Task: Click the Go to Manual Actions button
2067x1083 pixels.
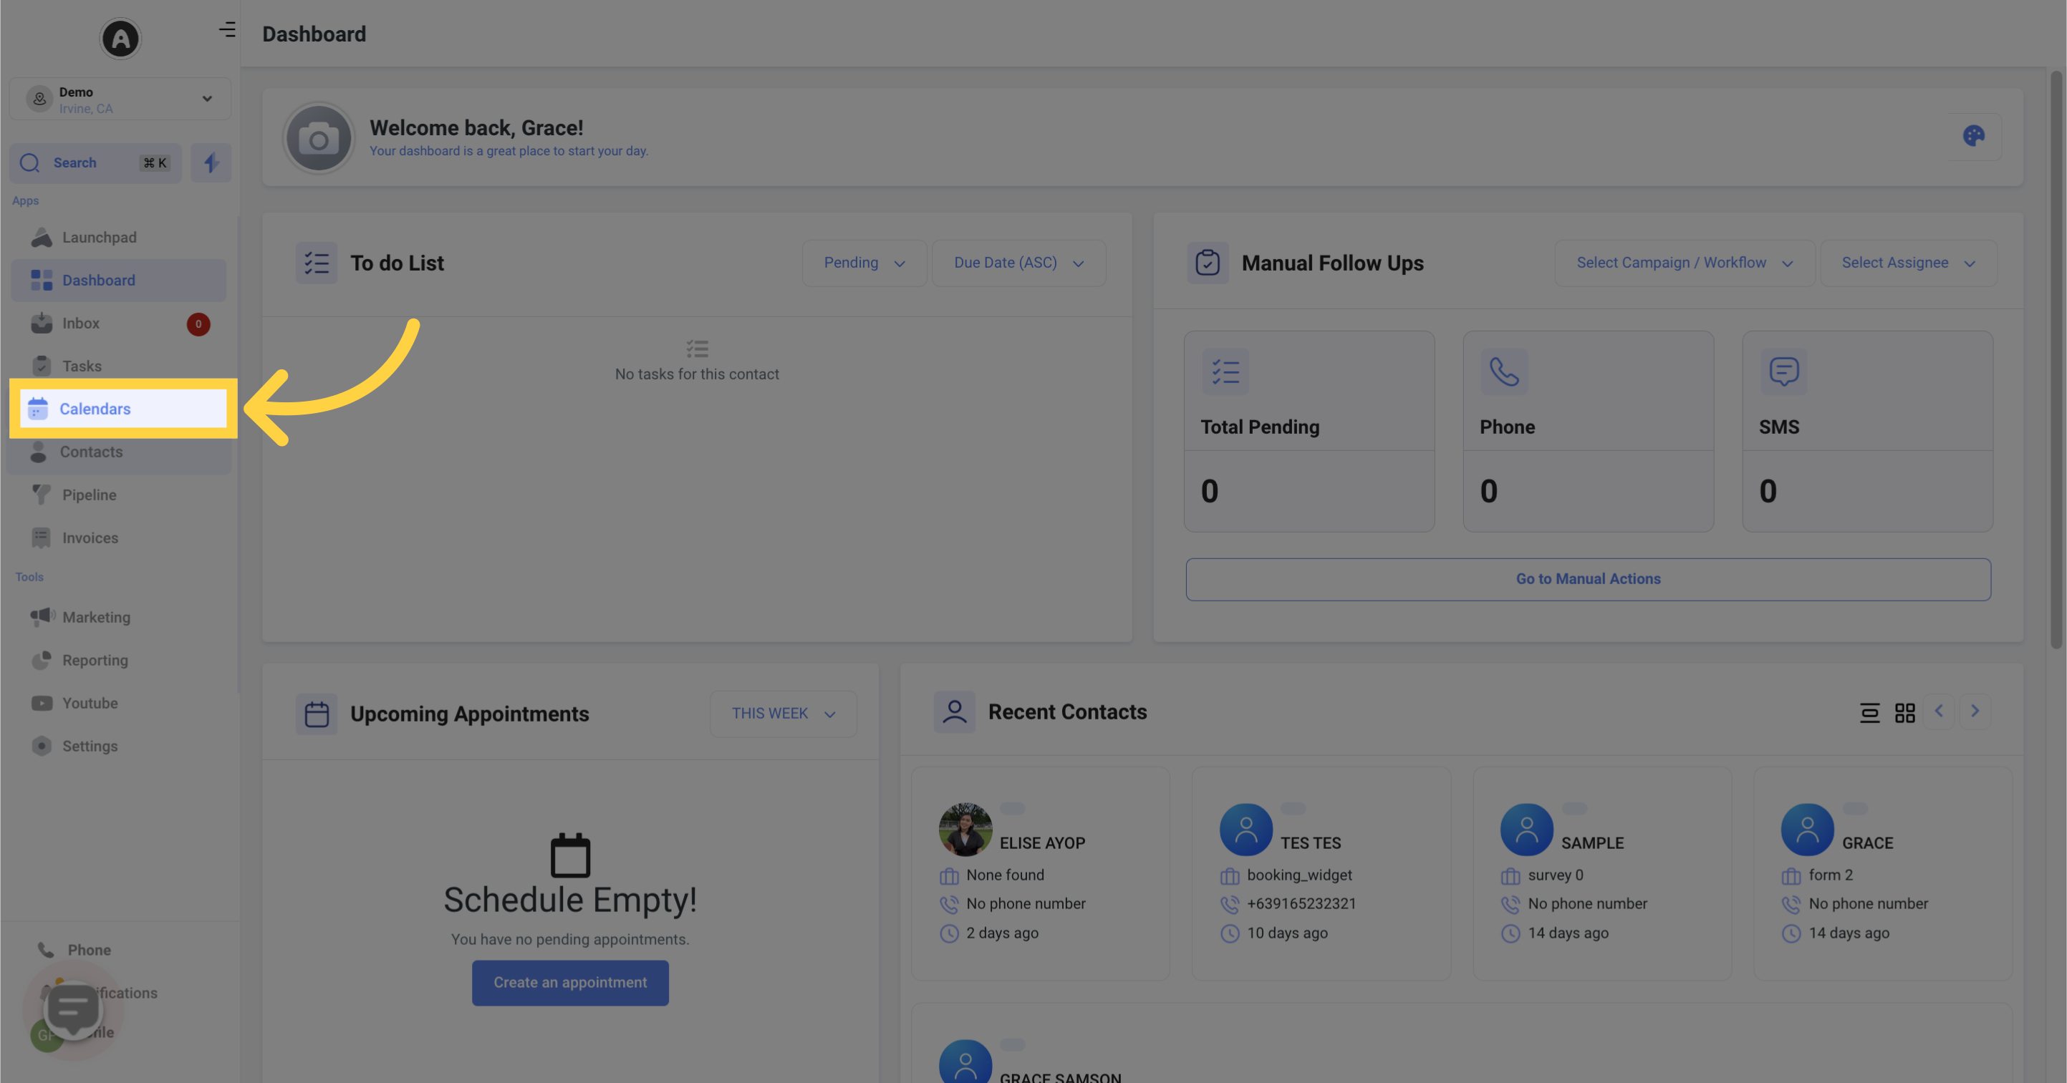Action: (1587, 579)
